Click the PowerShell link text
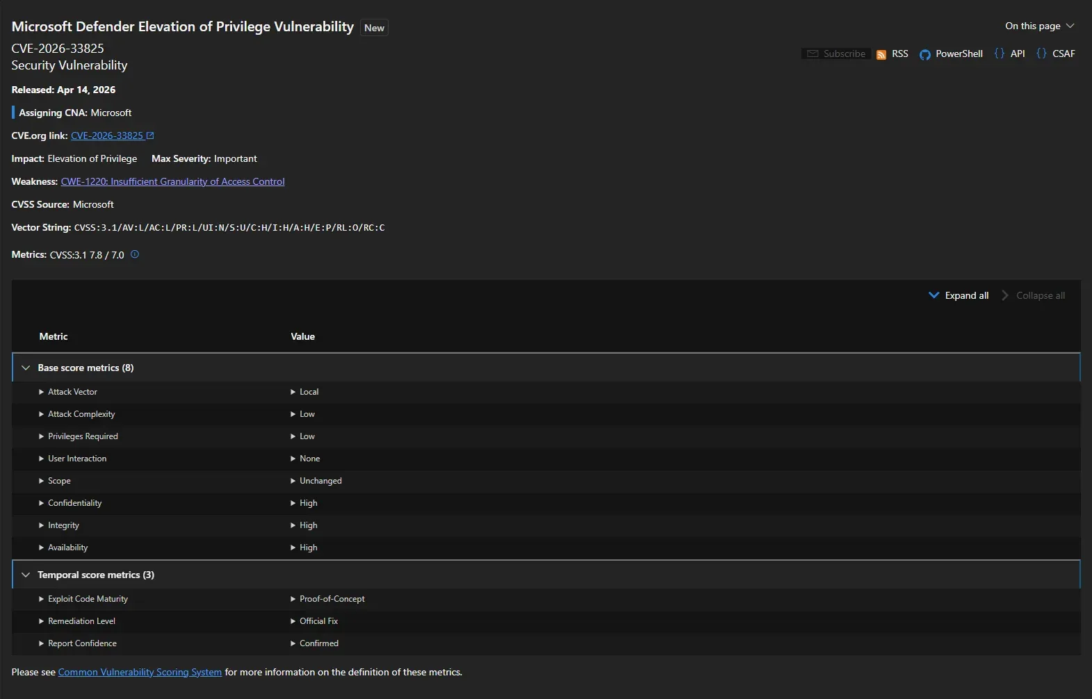1092x699 pixels. click(x=959, y=54)
